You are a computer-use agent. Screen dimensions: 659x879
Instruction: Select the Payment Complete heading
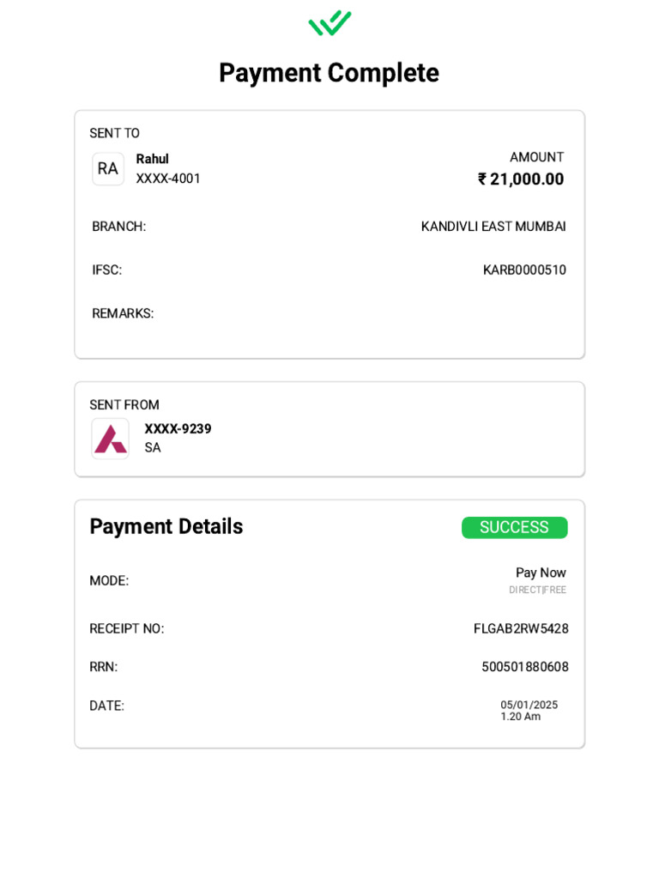tap(329, 73)
